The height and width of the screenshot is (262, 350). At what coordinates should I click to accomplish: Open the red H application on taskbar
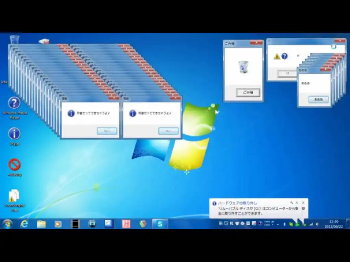(x=126, y=224)
